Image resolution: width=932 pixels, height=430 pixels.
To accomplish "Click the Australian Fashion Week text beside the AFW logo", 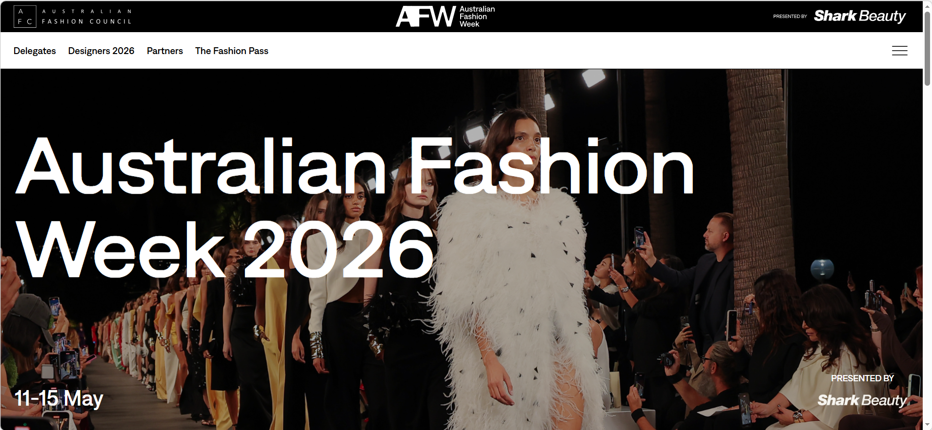I will click(x=477, y=17).
